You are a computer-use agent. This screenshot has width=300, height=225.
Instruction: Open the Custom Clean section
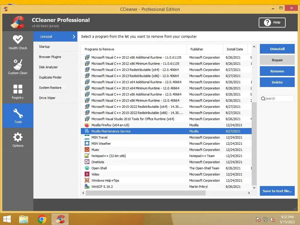pyautogui.click(x=18, y=67)
